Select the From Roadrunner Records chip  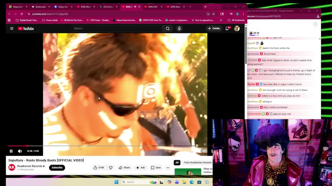198,162
